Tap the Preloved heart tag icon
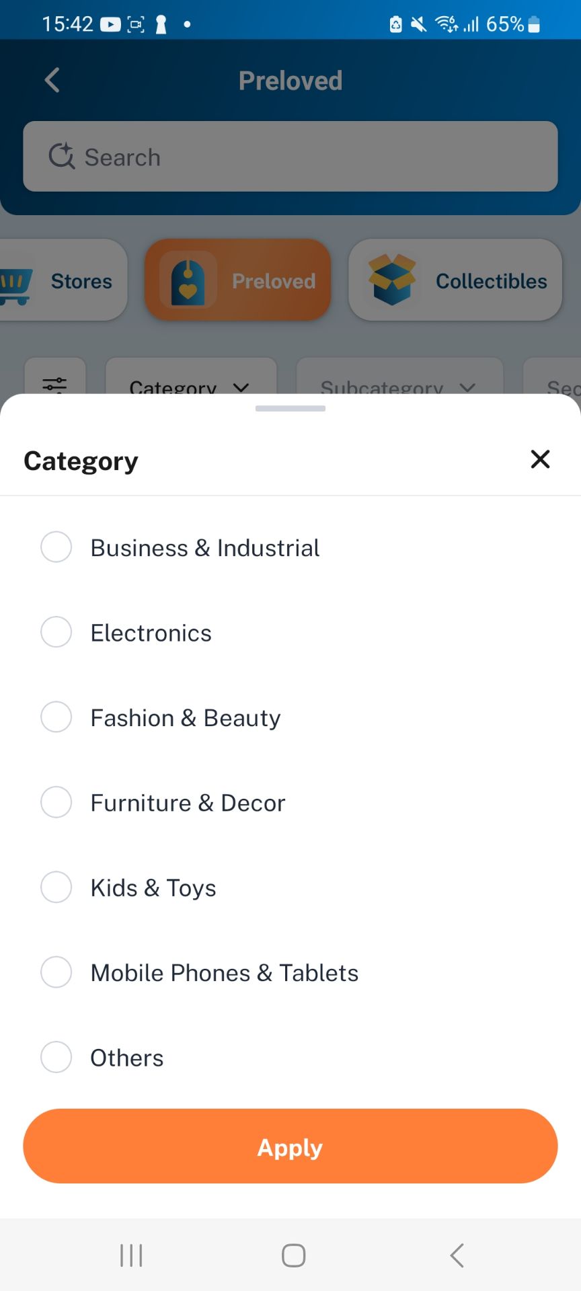The width and height of the screenshot is (581, 1291). click(x=188, y=280)
